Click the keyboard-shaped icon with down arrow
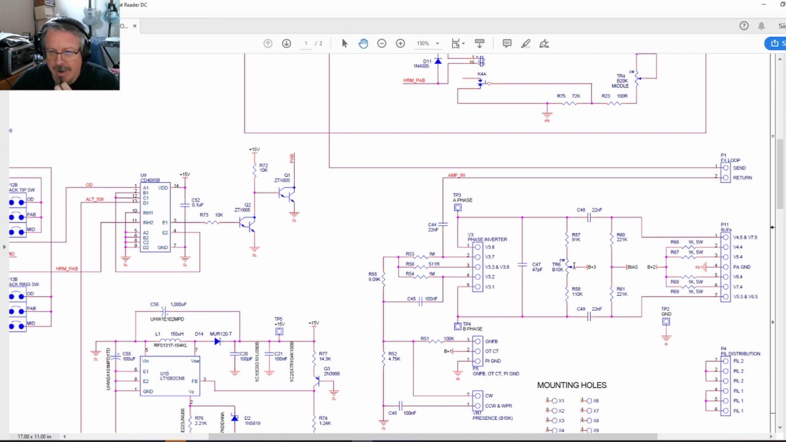Image resolution: width=786 pixels, height=442 pixels. tap(480, 44)
